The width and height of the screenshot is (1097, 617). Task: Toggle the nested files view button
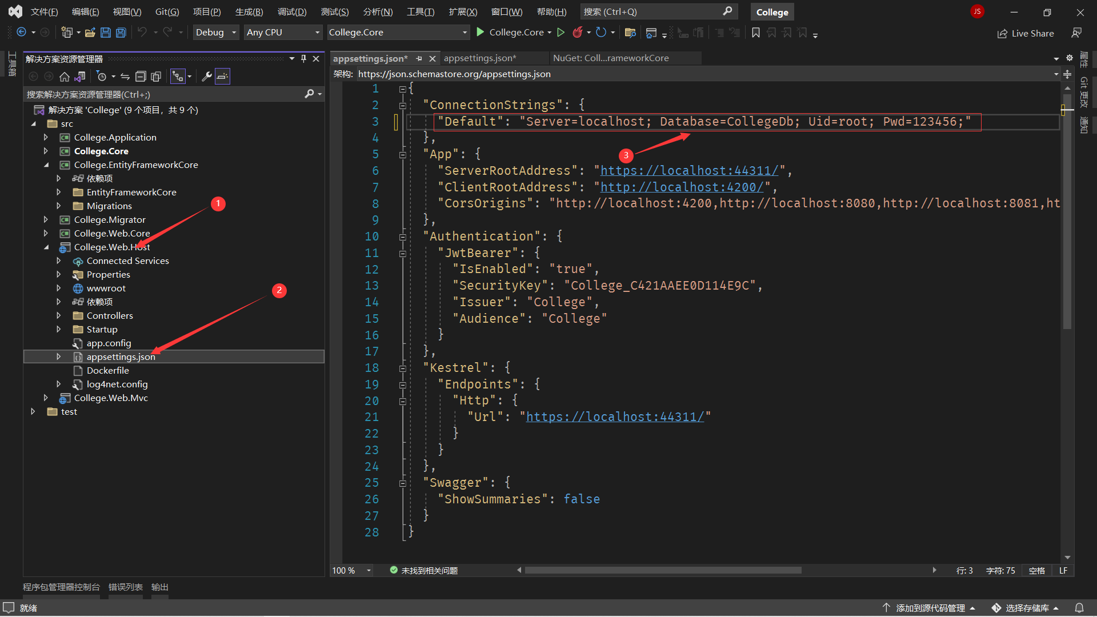click(x=178, y=77)
